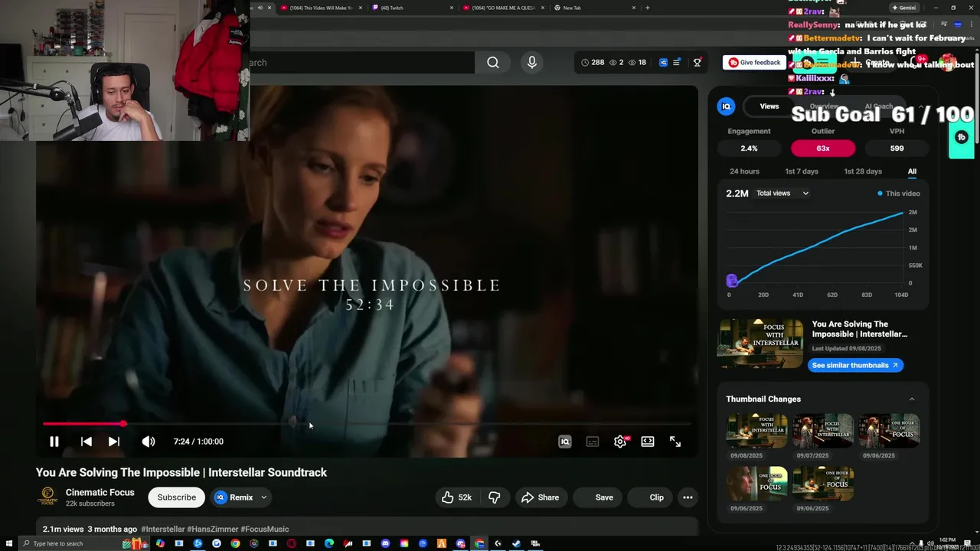This screenshot has width=980, height=551.
Task: Open the vidIQ button in player controls
Action: (x=565, y=442)
